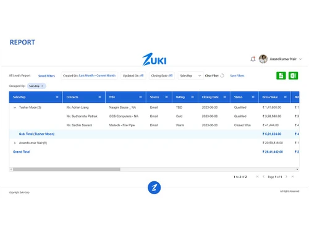309x232 pixels.
Task: Click the Closed Won status cell
Action: tap(242, 125)
